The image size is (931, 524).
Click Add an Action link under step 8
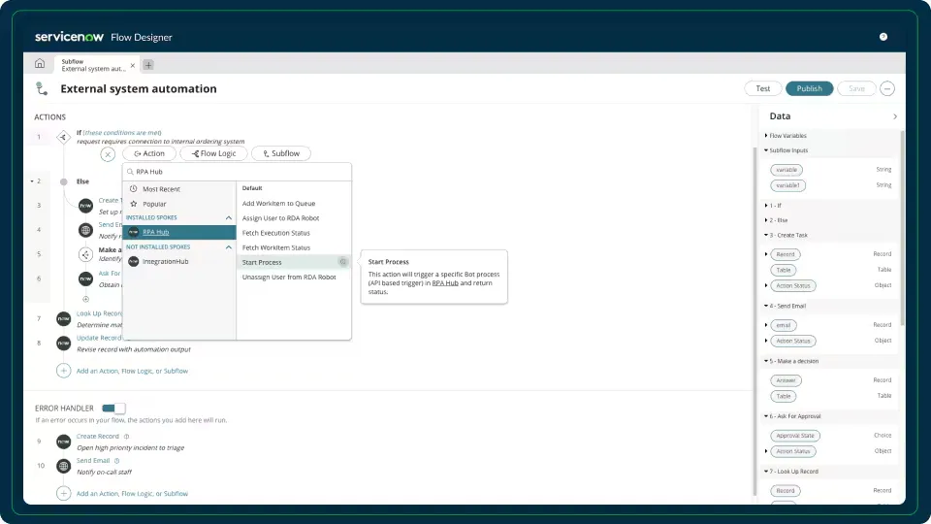point(132,371)
